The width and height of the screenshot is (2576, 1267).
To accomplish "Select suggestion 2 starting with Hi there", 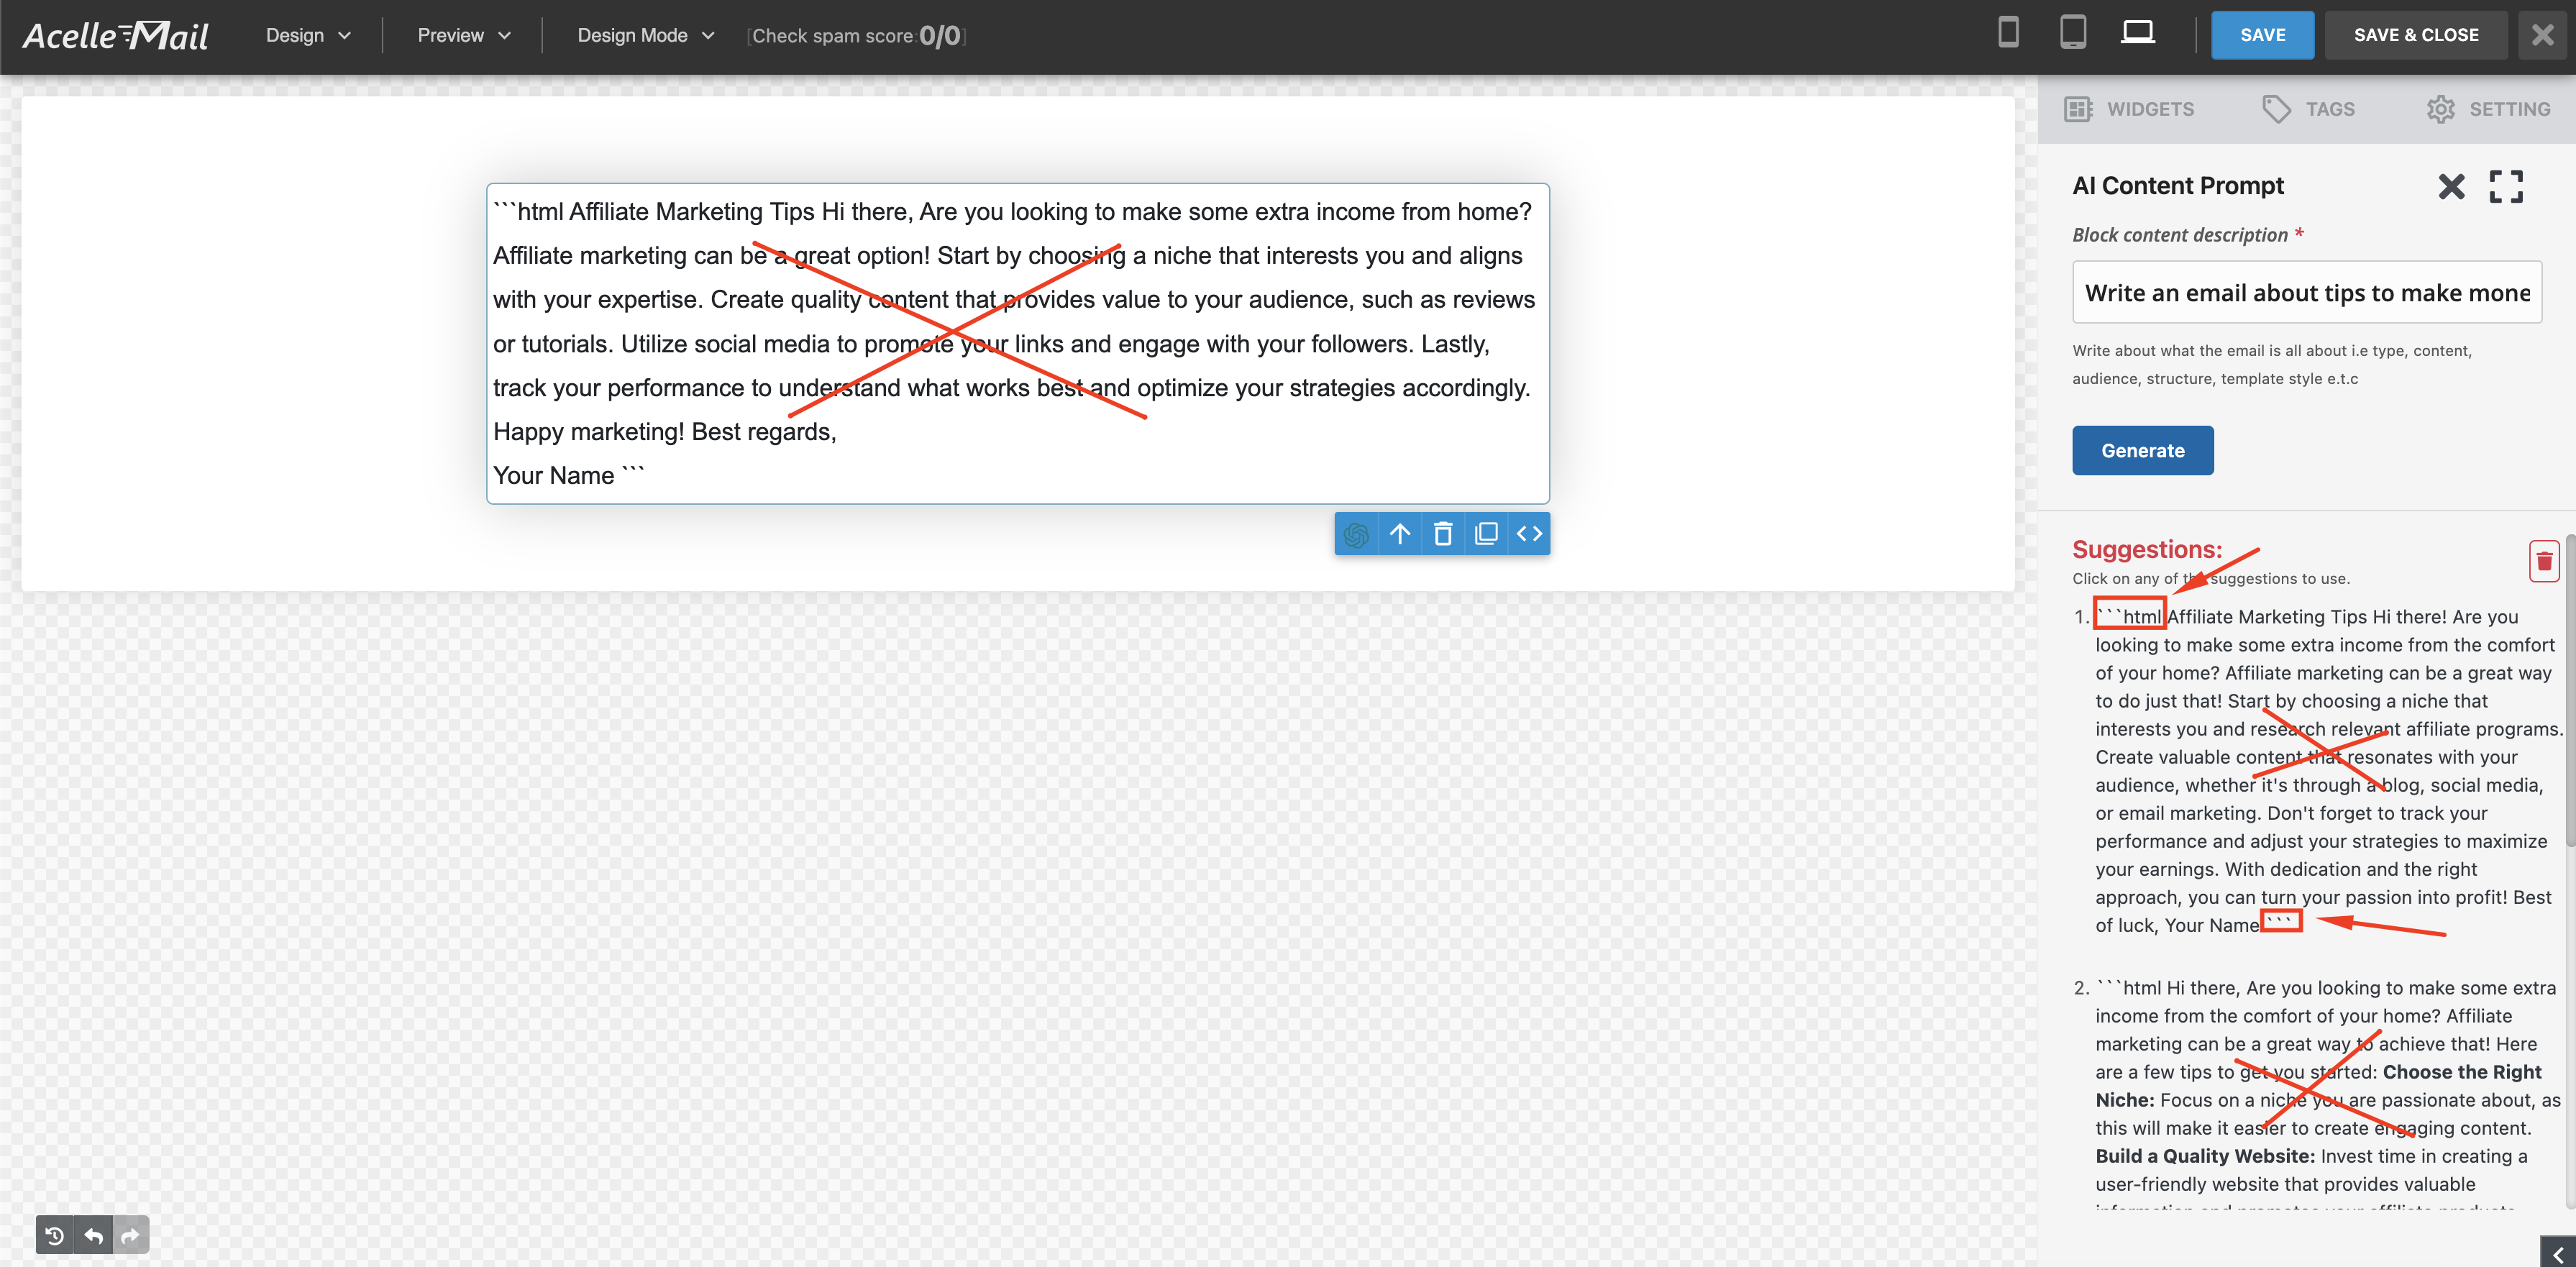I will click(x=2328, y=1092).
